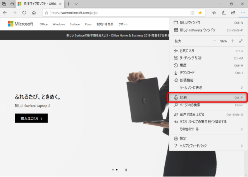This screenshot has height=177, width=248.
Task: Choose 新しい InPrivate ウィンドウ
Action: coord(208,30)
